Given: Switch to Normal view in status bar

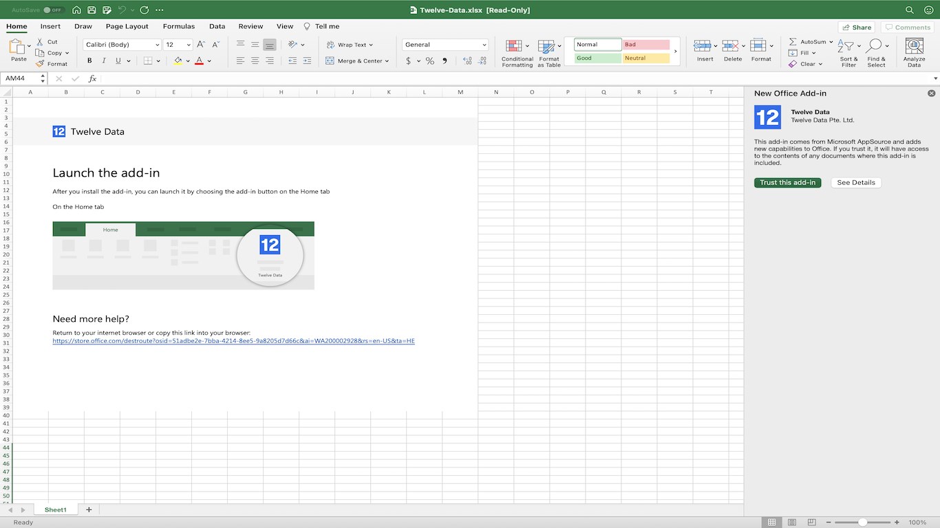Looking at the screenshot, I should tap(772, 522).
